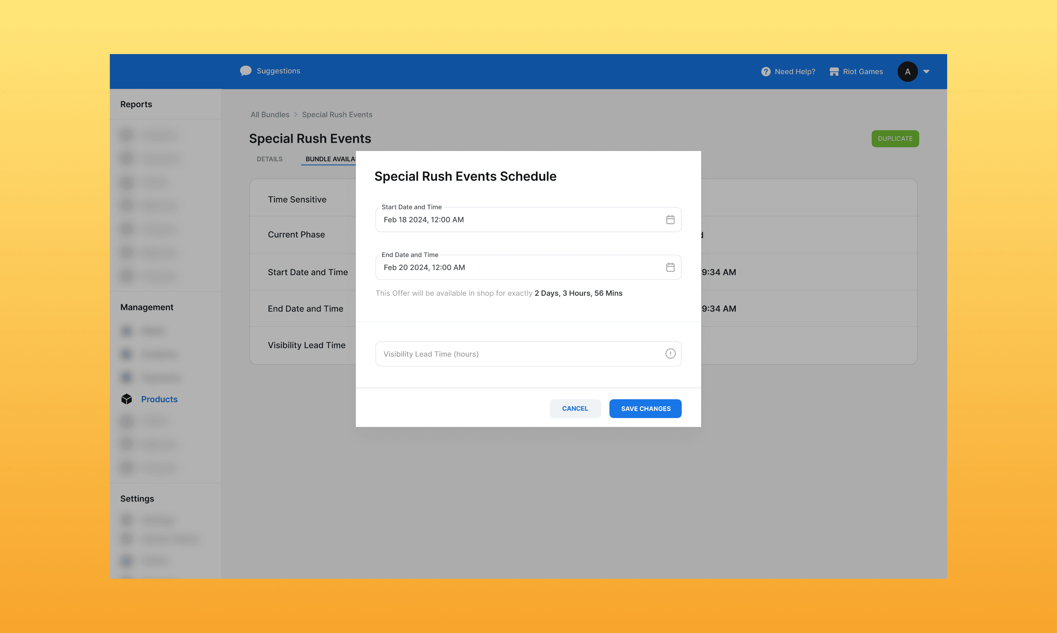Click the Start Date and Time field
This screenshot has width=1057, height=633.
512,220
